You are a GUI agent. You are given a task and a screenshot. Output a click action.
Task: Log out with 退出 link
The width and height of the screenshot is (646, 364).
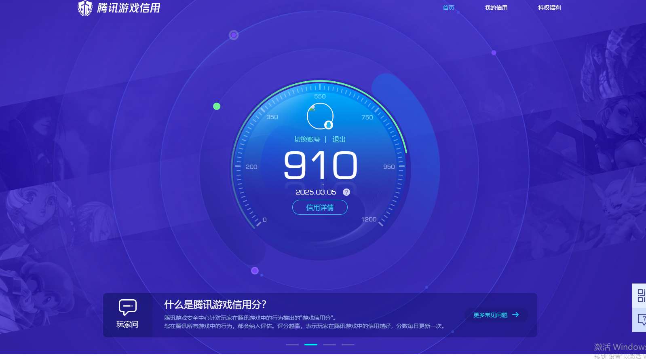(x=339, y=140)
